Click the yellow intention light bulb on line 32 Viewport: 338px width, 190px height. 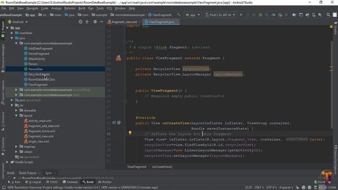coord(130,133)
